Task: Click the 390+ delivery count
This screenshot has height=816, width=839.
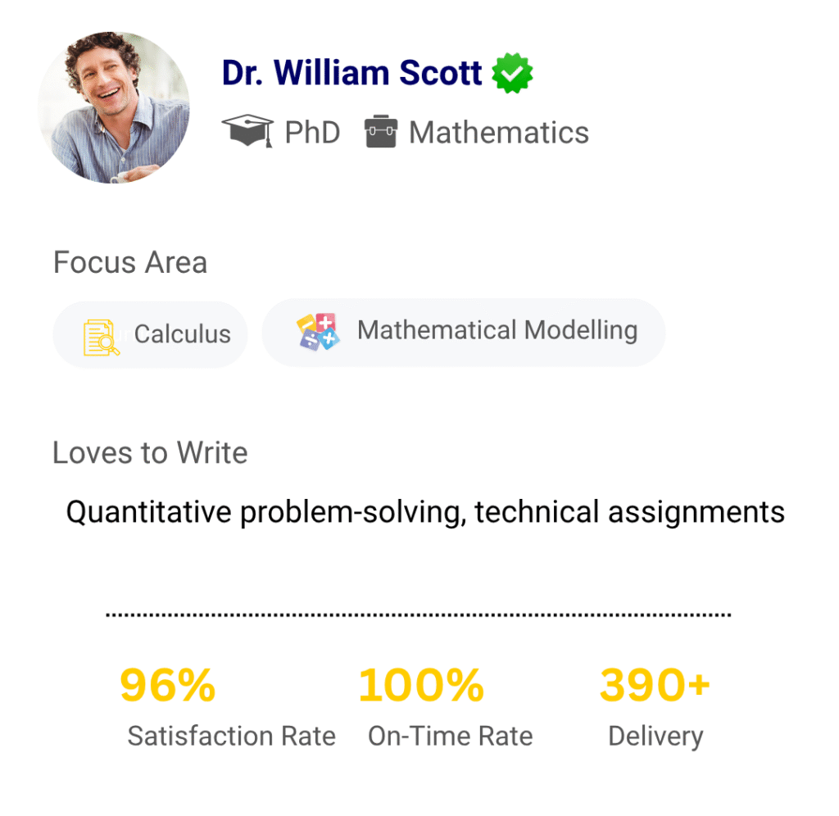Action: click(655, 686)
